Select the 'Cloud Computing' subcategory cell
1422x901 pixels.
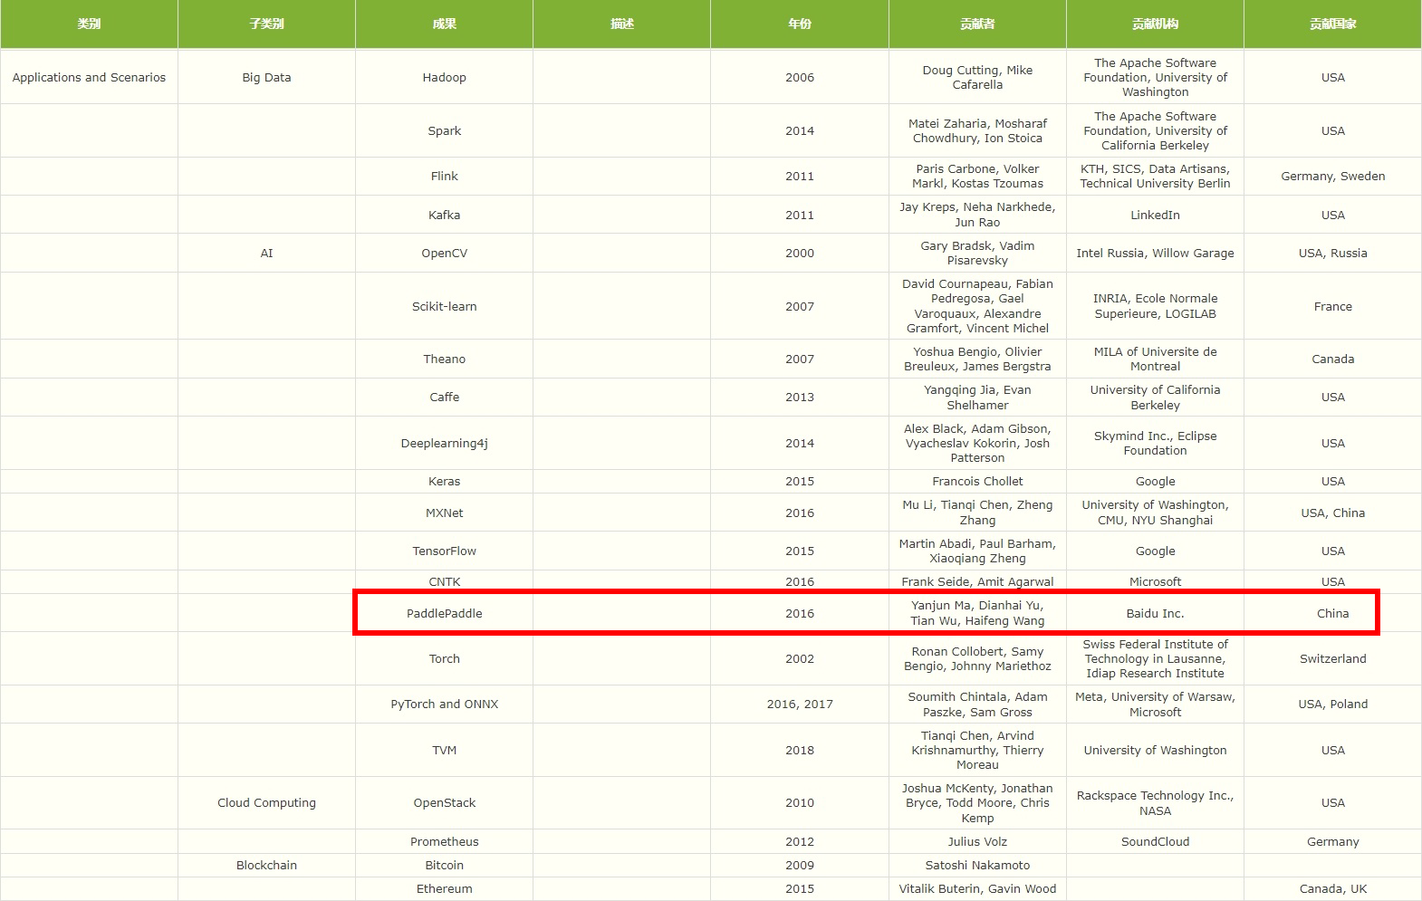pos(266,802)
